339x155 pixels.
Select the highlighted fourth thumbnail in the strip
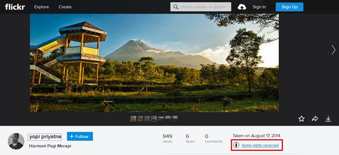point(154,119)
